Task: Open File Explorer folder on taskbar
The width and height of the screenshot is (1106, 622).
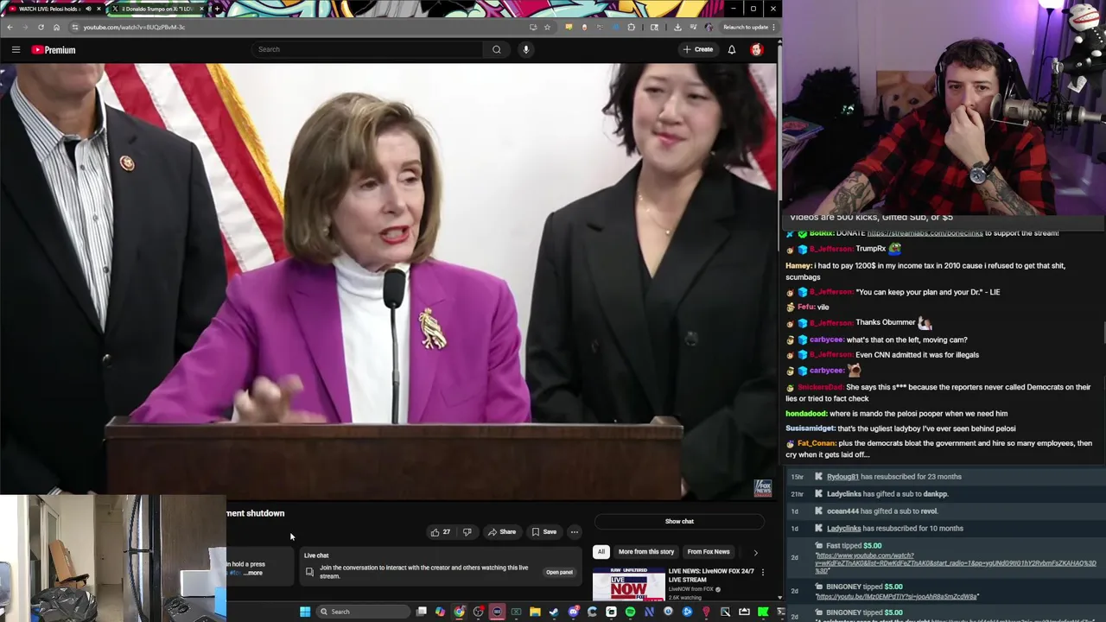Action: 535,612
